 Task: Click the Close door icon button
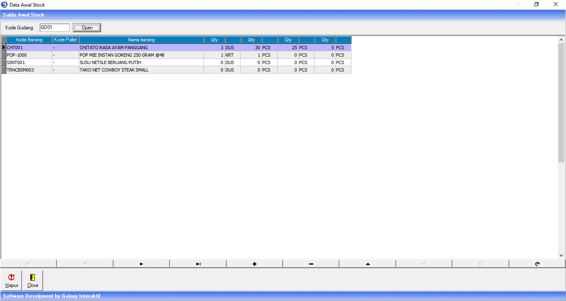[x=33, y=280]
